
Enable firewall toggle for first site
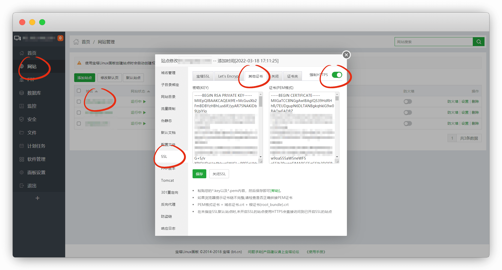pyautogui.click(x=408, y=102)
